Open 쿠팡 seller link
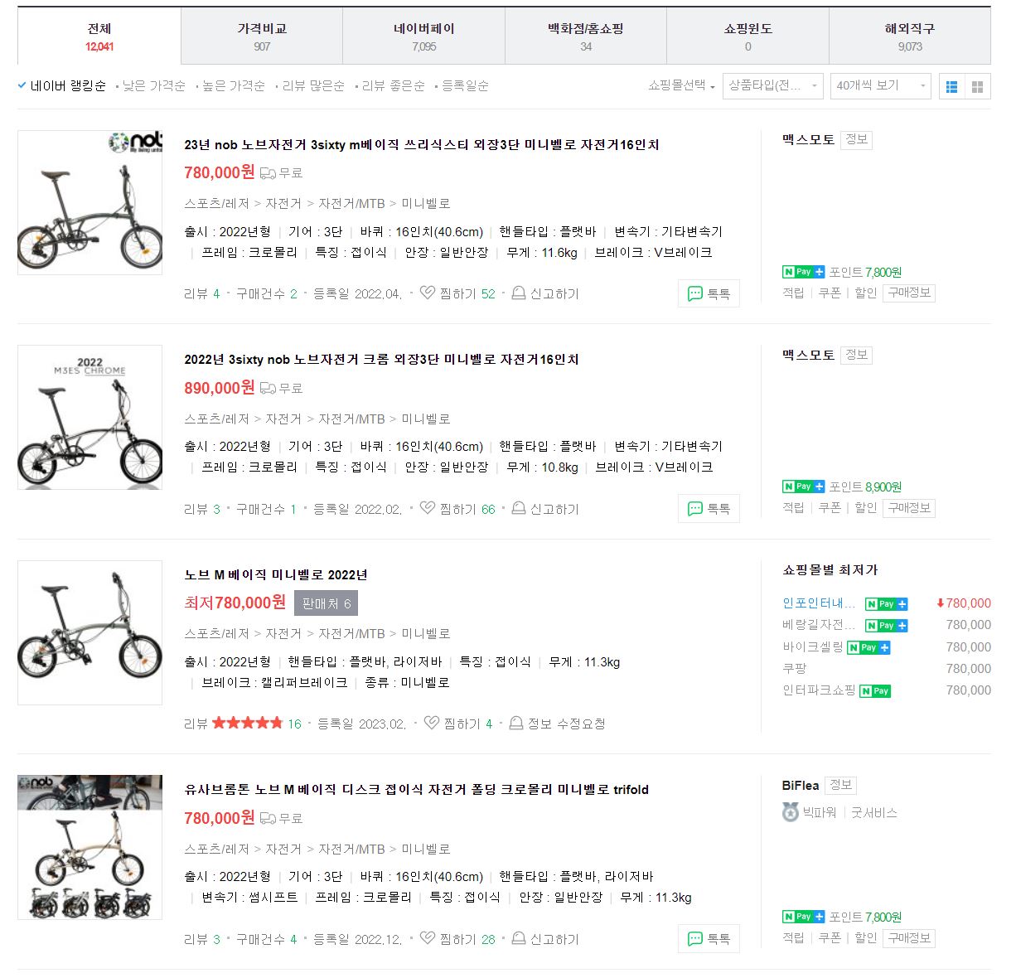The width and height of the screenshot is (1016, 978). (795, 668)
